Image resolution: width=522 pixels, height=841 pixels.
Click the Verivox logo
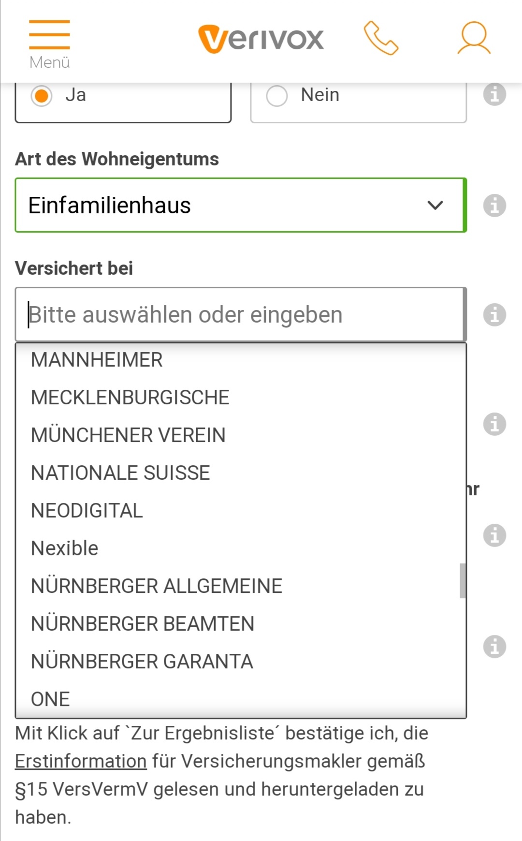click(x=261, y=39)
